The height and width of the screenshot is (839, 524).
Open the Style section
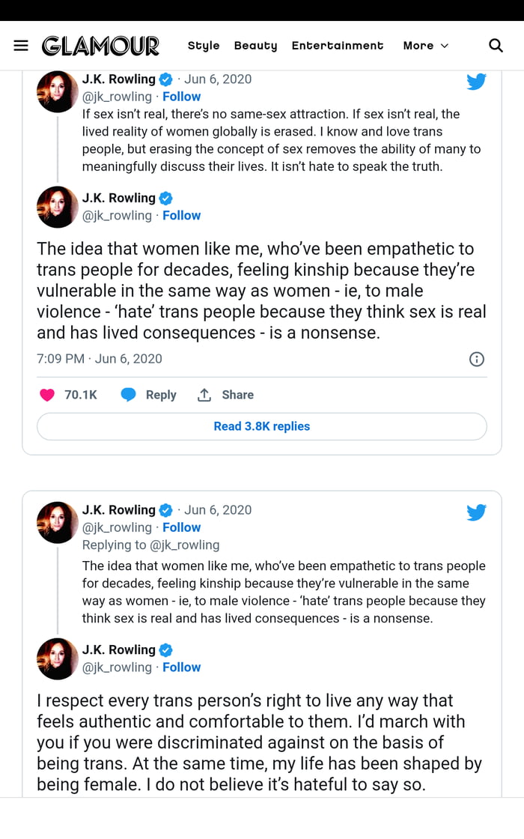[203, 46]
